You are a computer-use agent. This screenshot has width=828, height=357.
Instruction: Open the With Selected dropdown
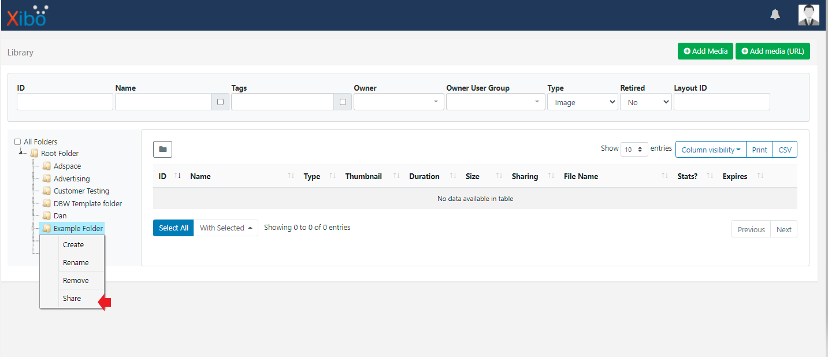225,228
